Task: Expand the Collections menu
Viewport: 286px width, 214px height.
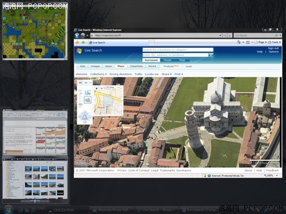Action: click(98, 74)
